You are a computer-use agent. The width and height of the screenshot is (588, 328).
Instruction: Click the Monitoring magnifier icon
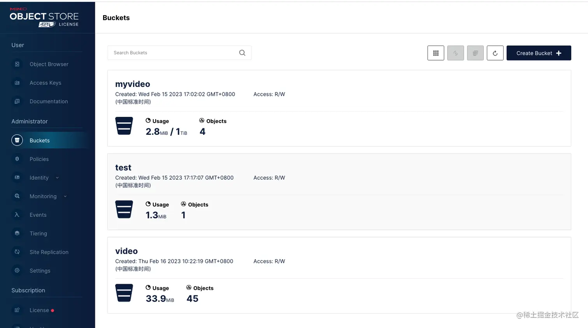[x=17, y=196]
